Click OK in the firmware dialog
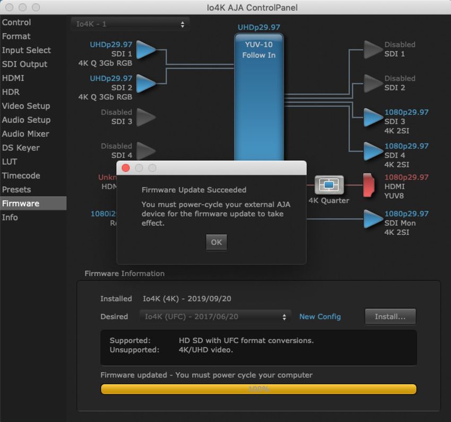Screen dimensions: 451x422 click(x=216, y=243)
